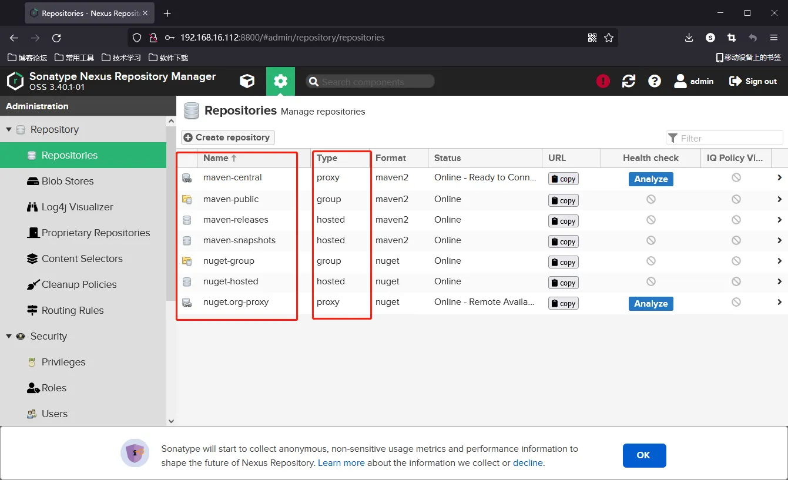Screen dimensions: 788x480
Task: Expand maven-releases row chevron
Action: click(x=780, y=220)
